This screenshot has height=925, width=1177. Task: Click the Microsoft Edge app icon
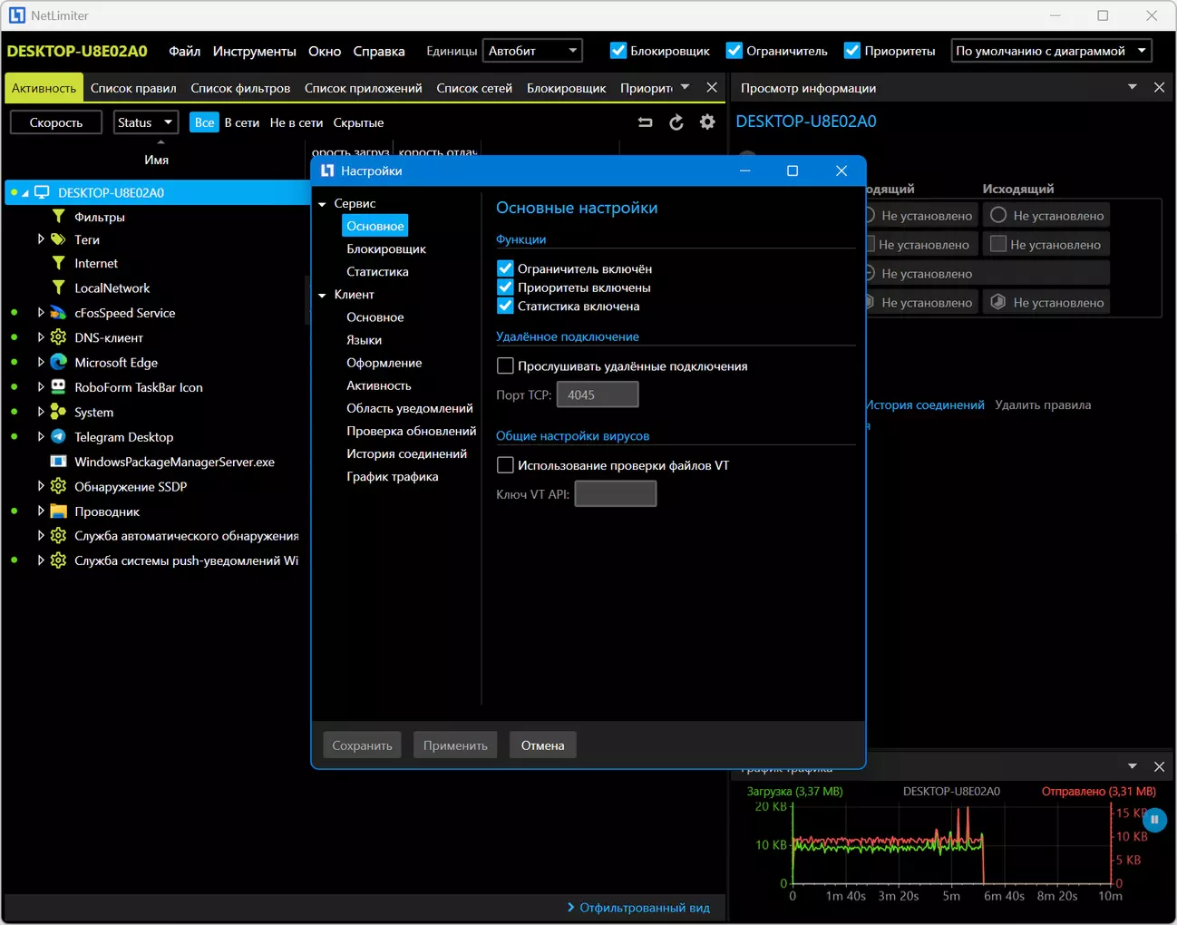(59, 362)
